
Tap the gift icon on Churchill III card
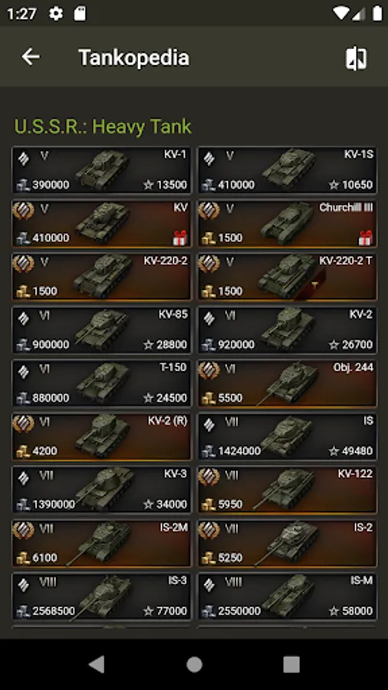point(366,238)
